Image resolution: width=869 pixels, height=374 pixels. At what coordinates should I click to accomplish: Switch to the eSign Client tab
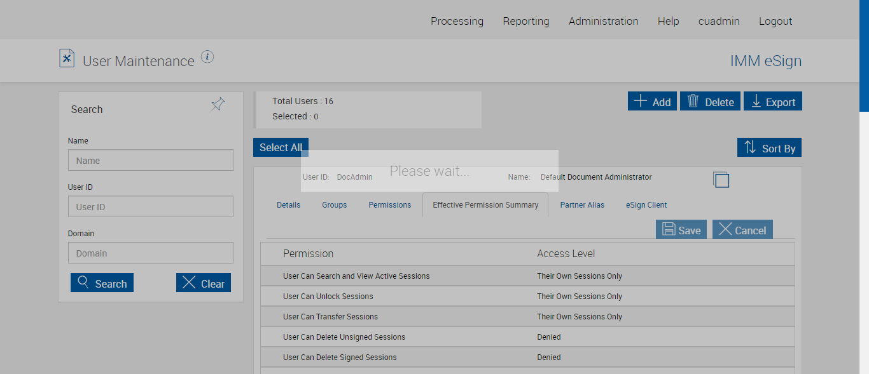[646, 205]
